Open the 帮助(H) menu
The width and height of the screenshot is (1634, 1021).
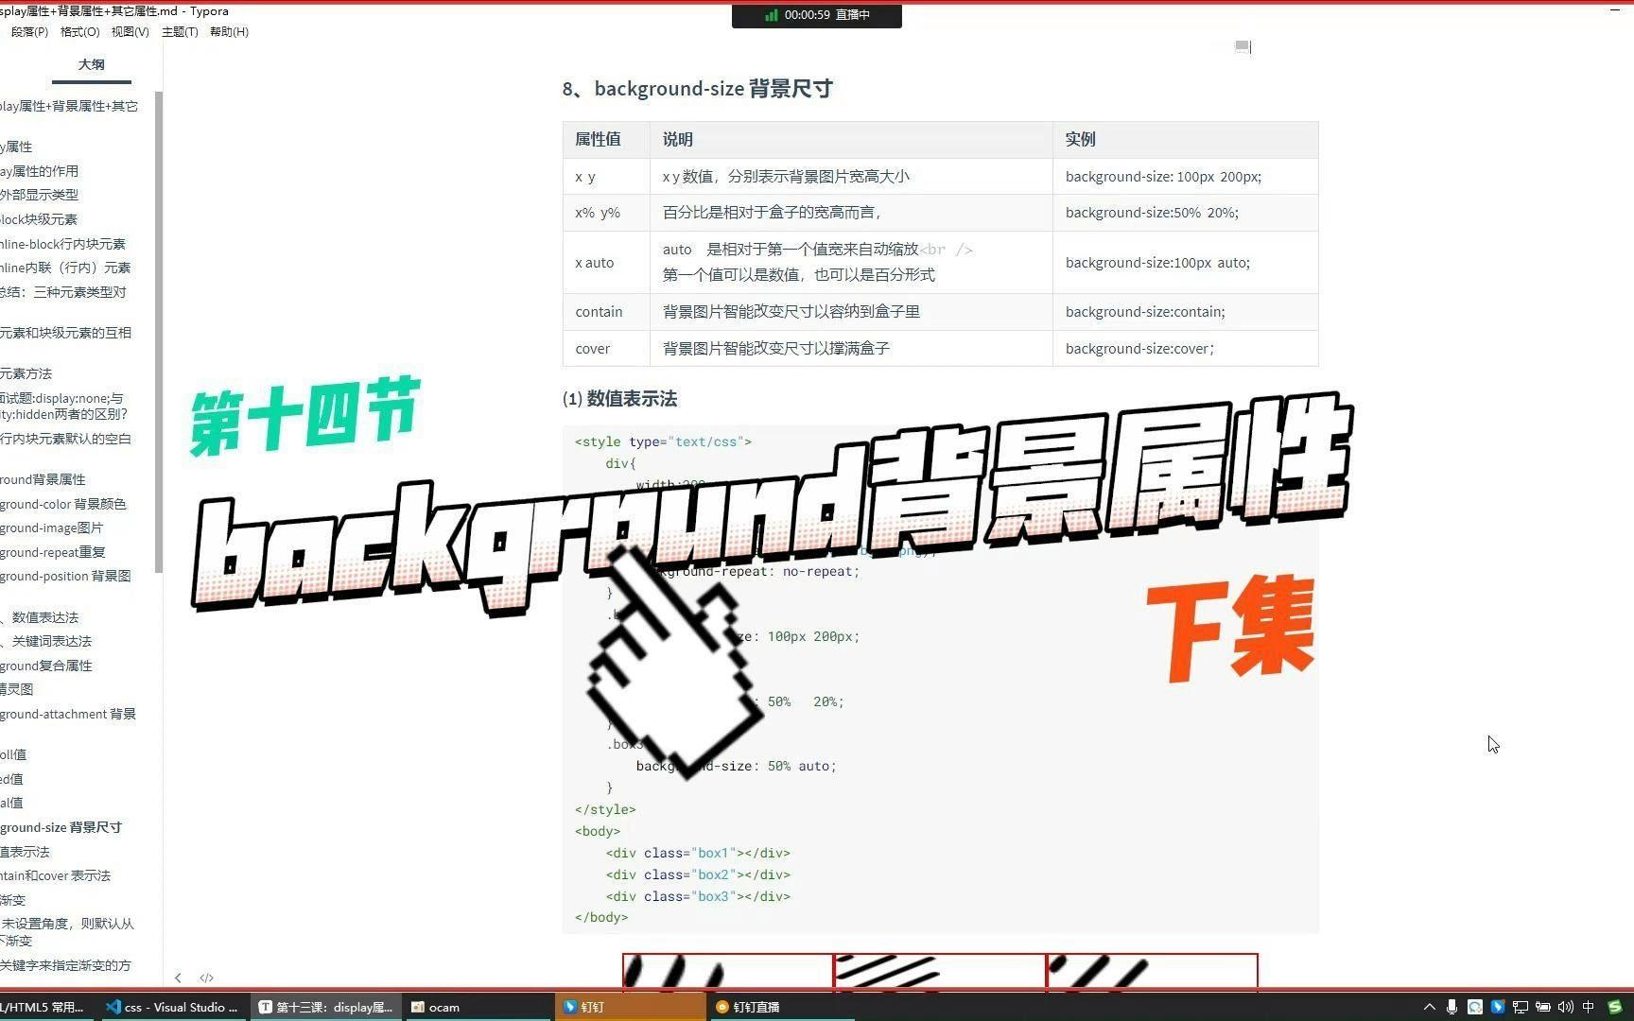229,31
